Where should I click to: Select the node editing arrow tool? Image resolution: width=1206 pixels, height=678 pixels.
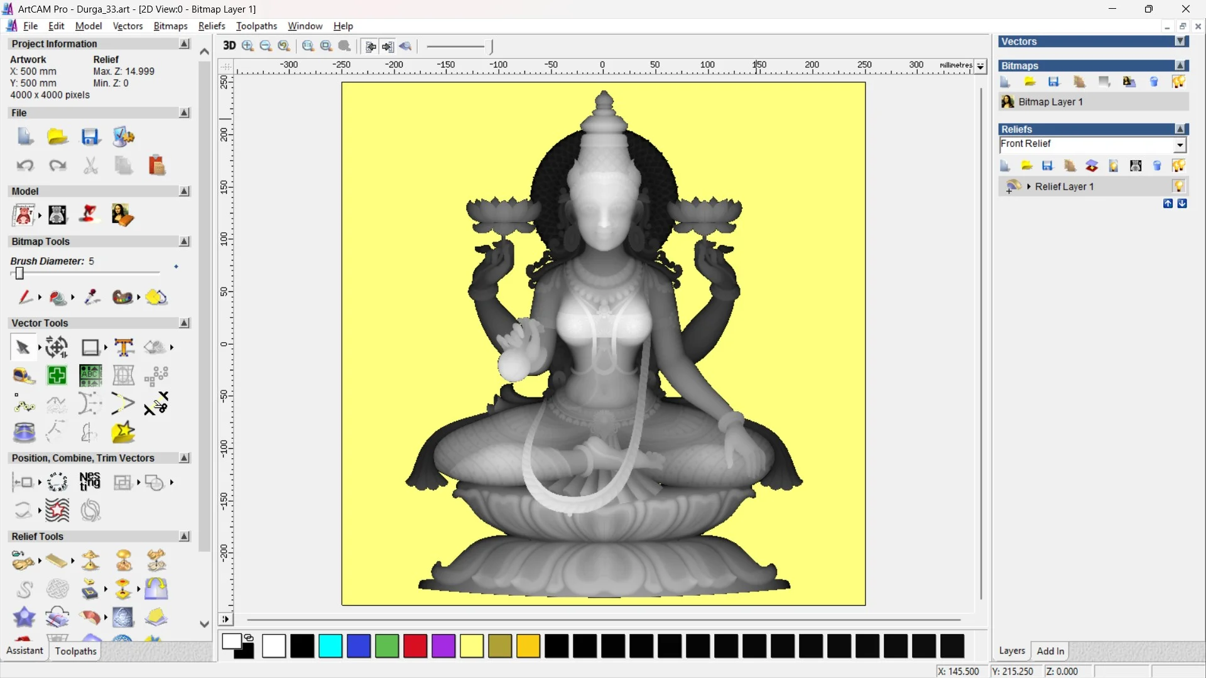pyautogui.click(x=23, y=347)
